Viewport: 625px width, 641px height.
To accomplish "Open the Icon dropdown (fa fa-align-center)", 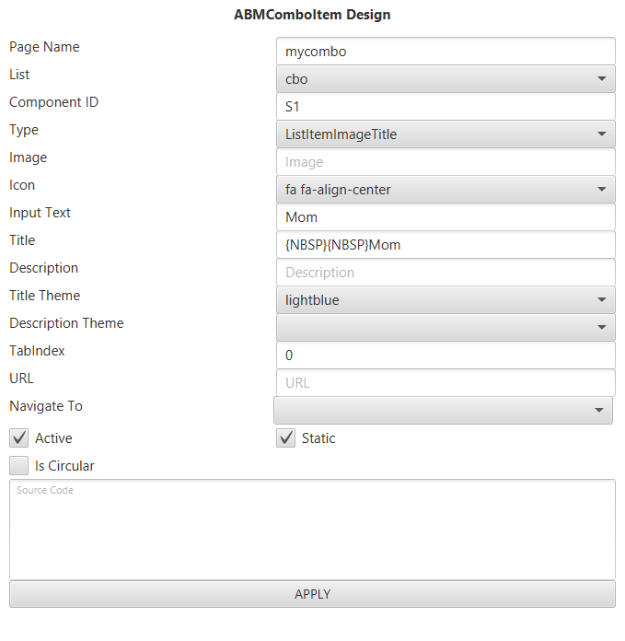I will click(x=445, y=190).
